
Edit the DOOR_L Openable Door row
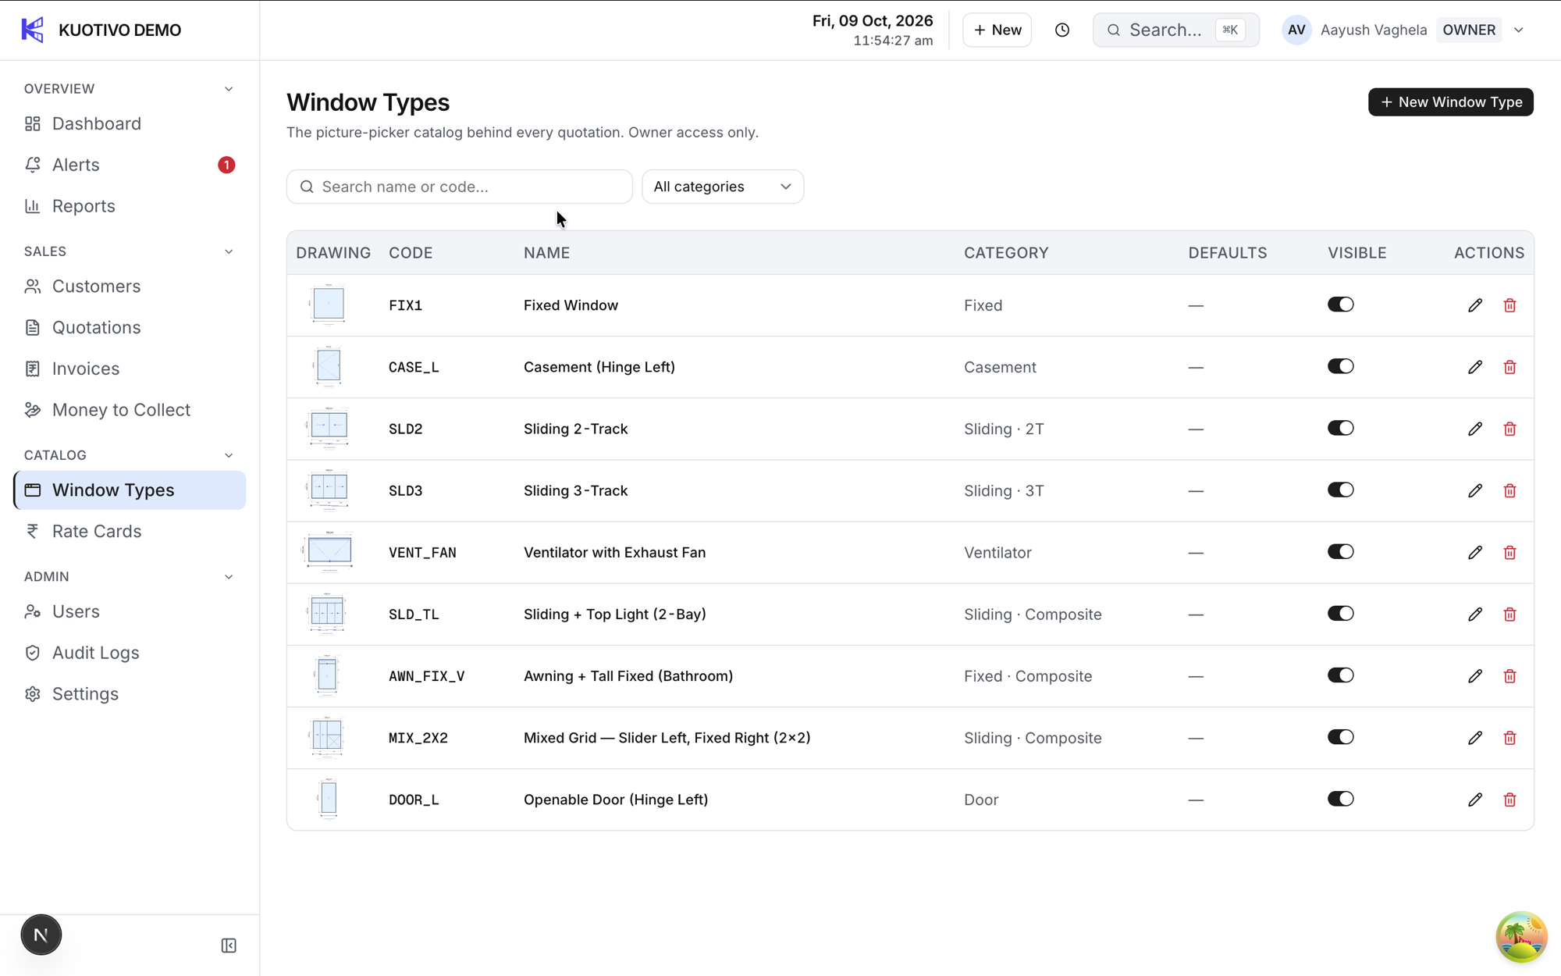pyautogui.click(x=1474, y=800)
